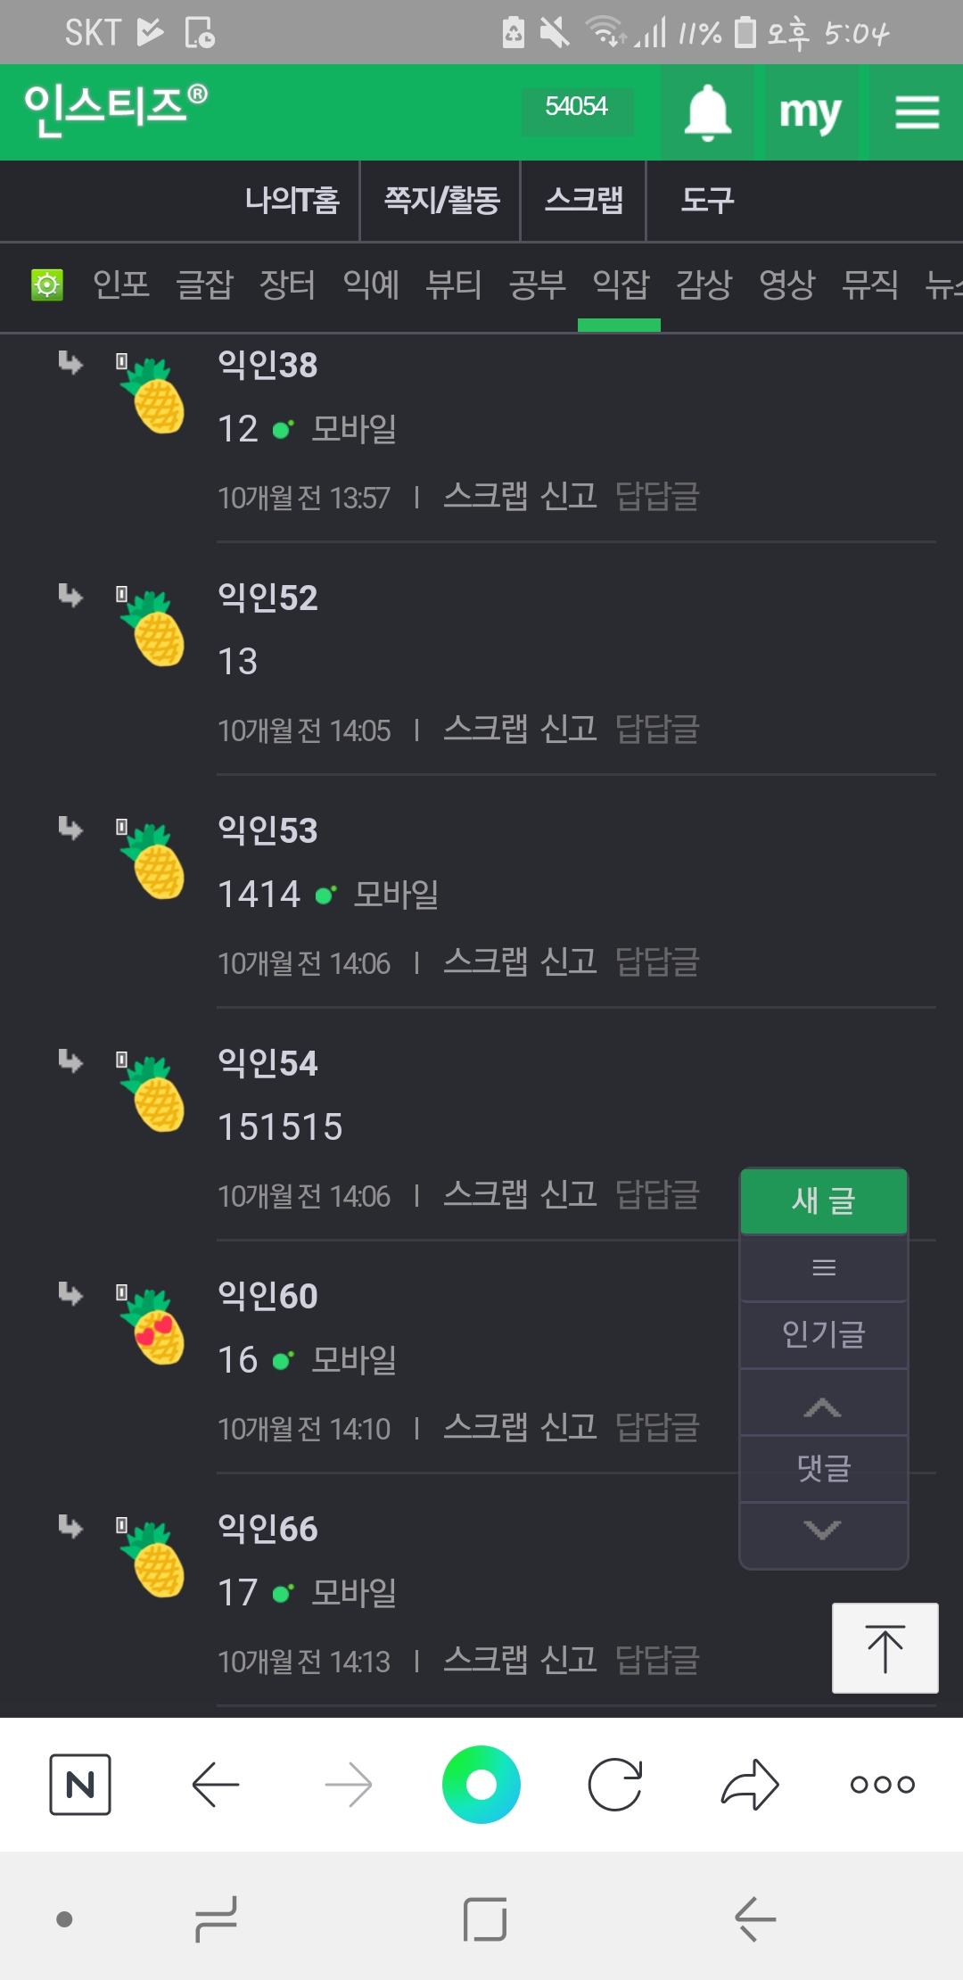
Task: Open browser more options dots
Action: [x=882, y=1785]
